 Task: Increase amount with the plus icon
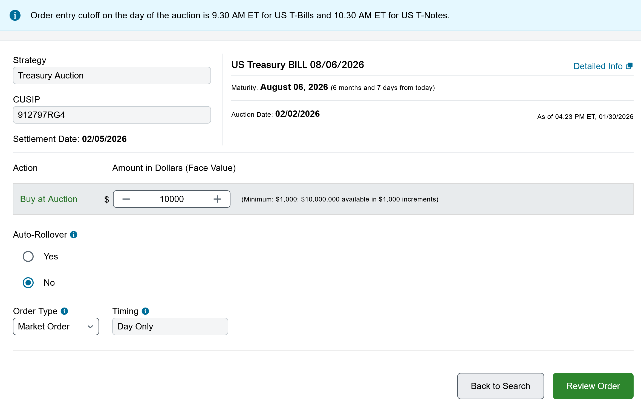(217, 199)
